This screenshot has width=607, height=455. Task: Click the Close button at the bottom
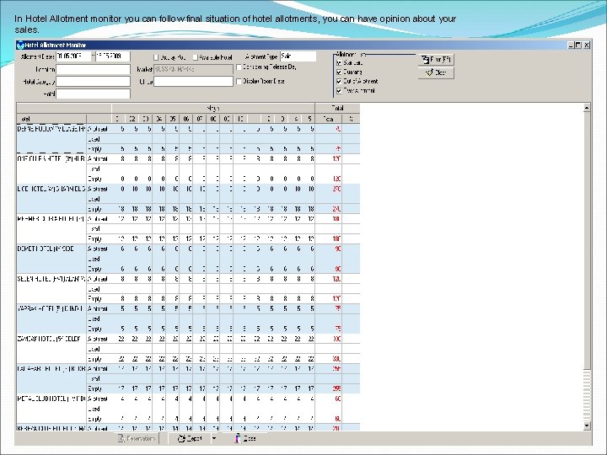(x=245, y=438)
